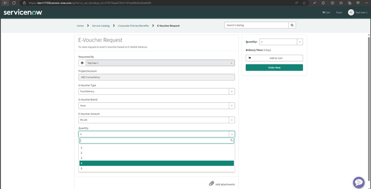Open the chat bubble assistant icon
The image size is (371, 189).
point(359,182)
